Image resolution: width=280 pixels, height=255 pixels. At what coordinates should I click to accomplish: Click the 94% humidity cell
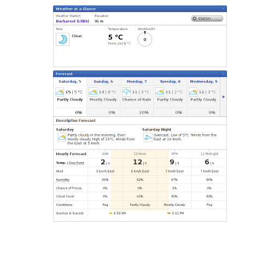[x=209, y=180]
